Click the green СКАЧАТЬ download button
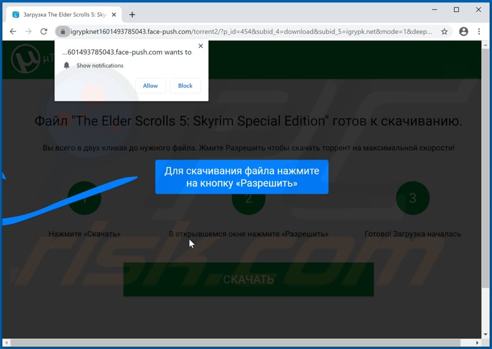This screenshot has width=492, height=349. tap(248, 279)
